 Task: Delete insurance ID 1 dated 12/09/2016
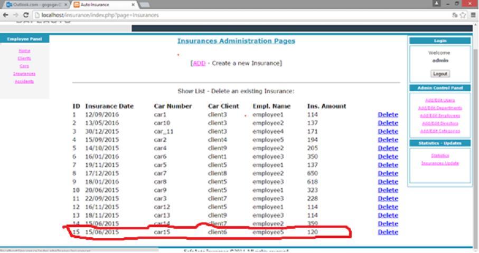coord(388,114)
